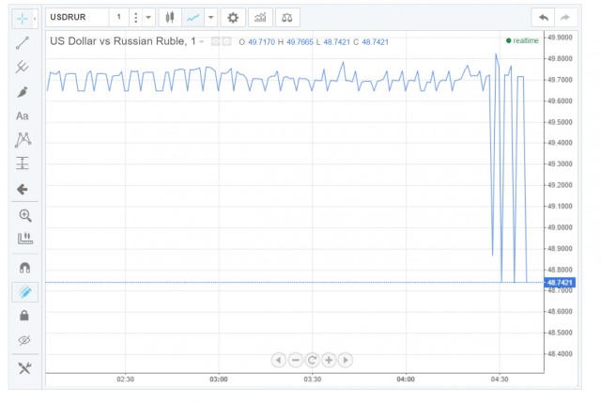Switch to candlestick bar style
Image resolution: width=601 pixels, height=403 pixels.
pyautogui.click(x=170, y=17)
